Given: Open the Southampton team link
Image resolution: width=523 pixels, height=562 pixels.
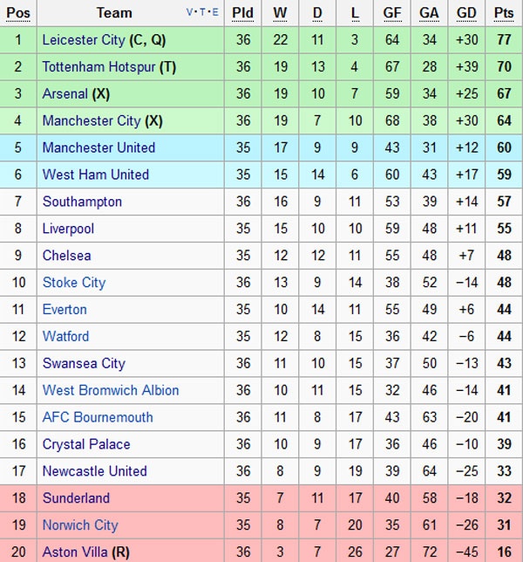Looking at the screenshot, I should 82,202.
